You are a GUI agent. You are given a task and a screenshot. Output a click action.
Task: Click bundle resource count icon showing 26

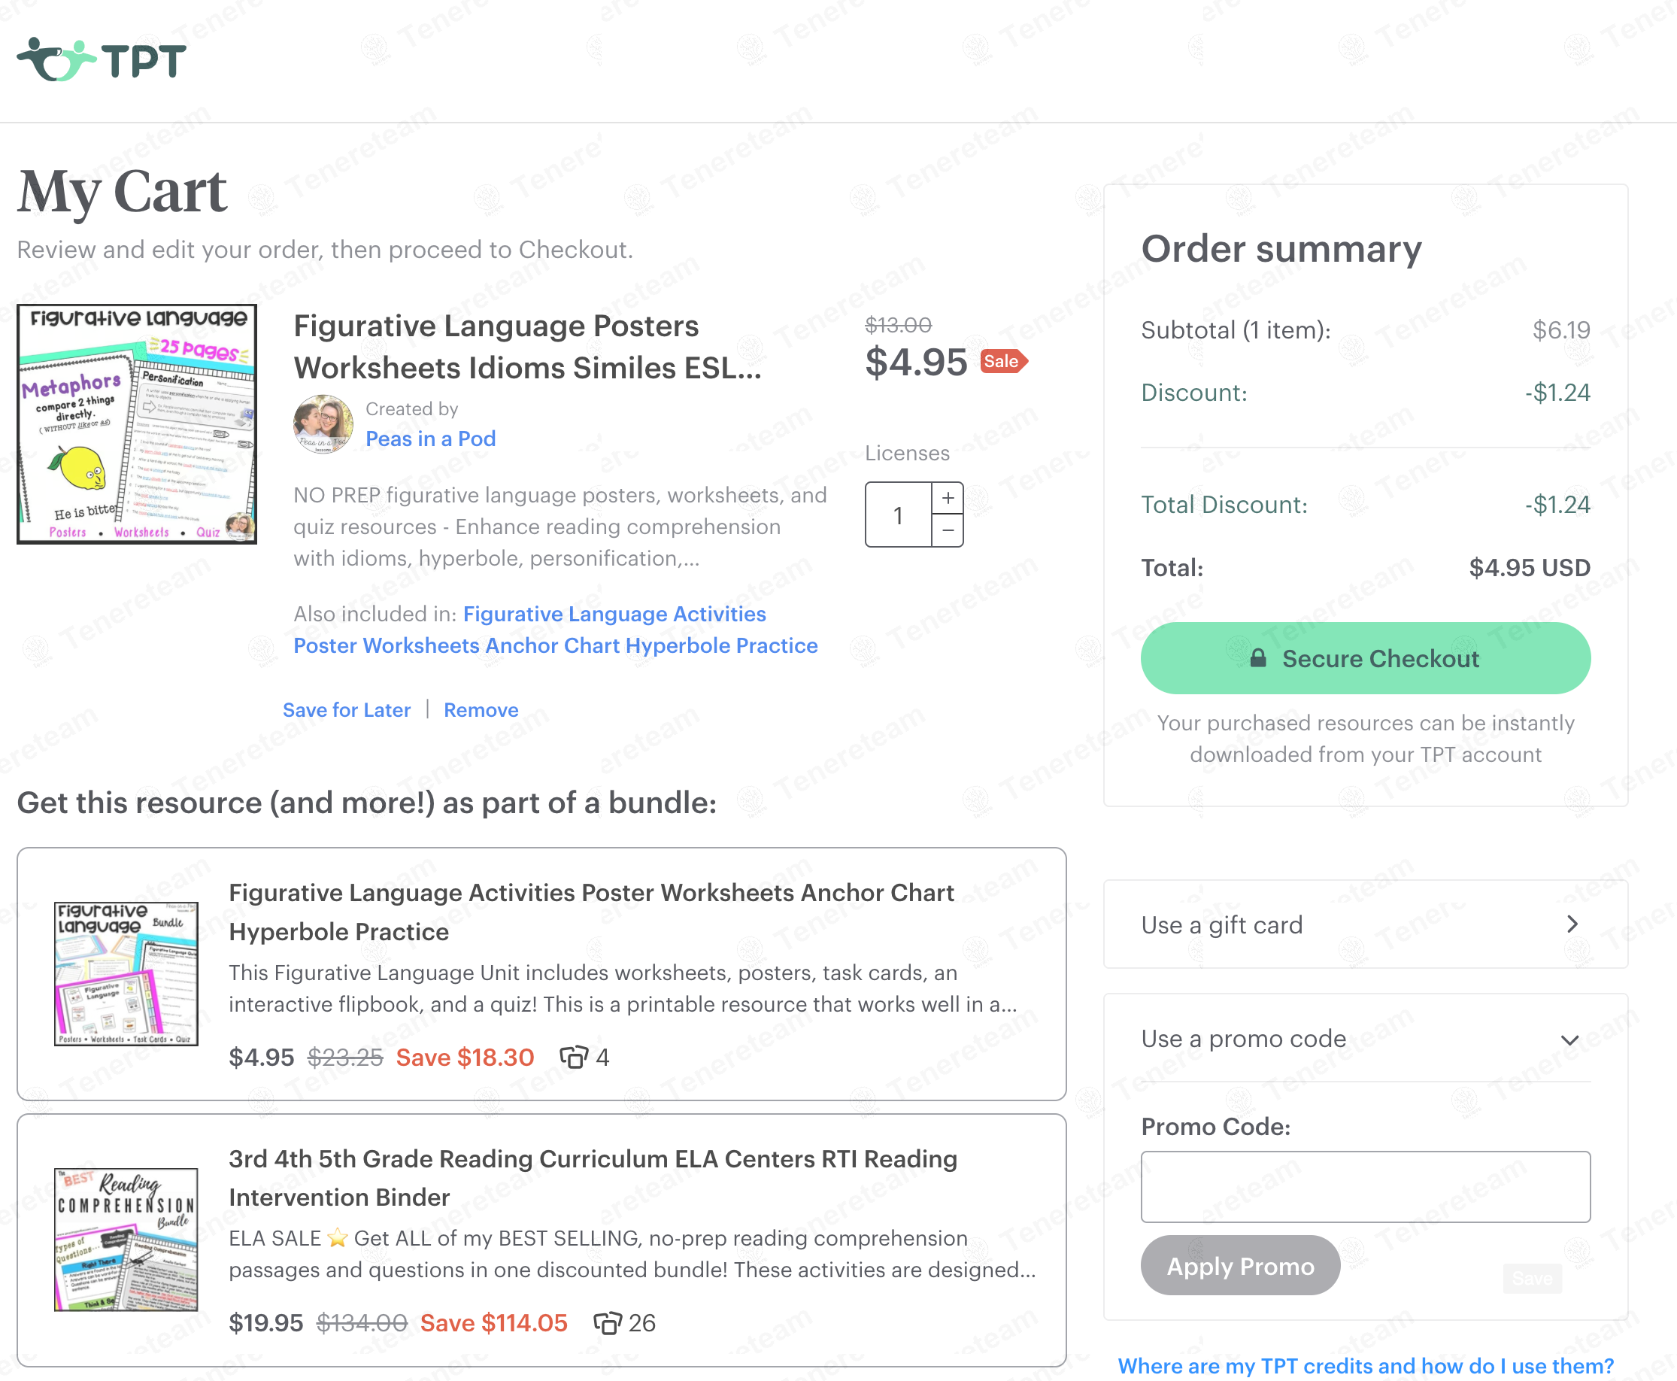[608, 1323]
